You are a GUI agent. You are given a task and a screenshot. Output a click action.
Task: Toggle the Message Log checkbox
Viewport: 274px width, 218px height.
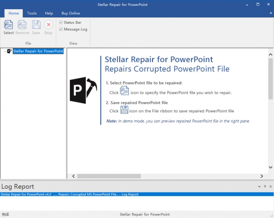[61, 29]
